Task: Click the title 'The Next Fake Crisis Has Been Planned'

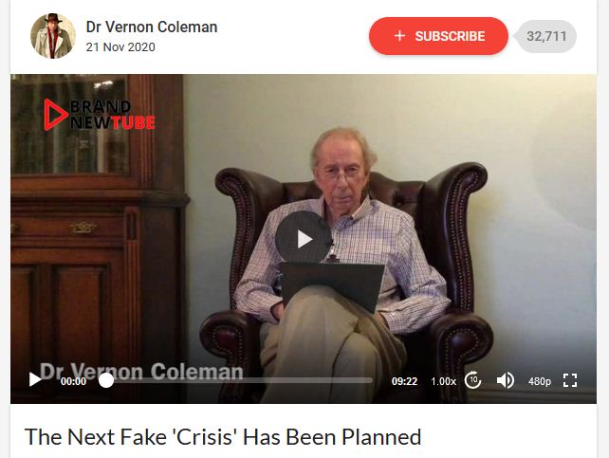Action: pyautogui.click(x=223, y=437)
